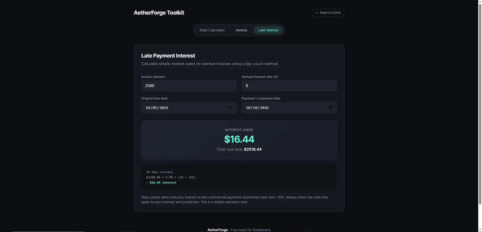Click the $16.44 interest owed amount
The width and height of the screenshot is (482, 232).
(239, 139)
